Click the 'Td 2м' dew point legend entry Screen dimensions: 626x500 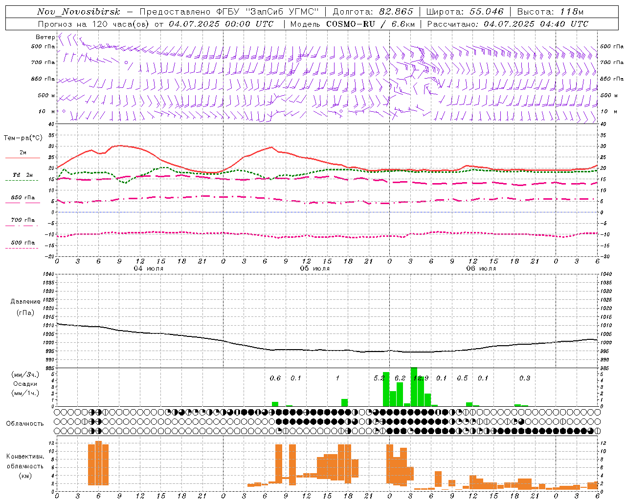(22, 175)
